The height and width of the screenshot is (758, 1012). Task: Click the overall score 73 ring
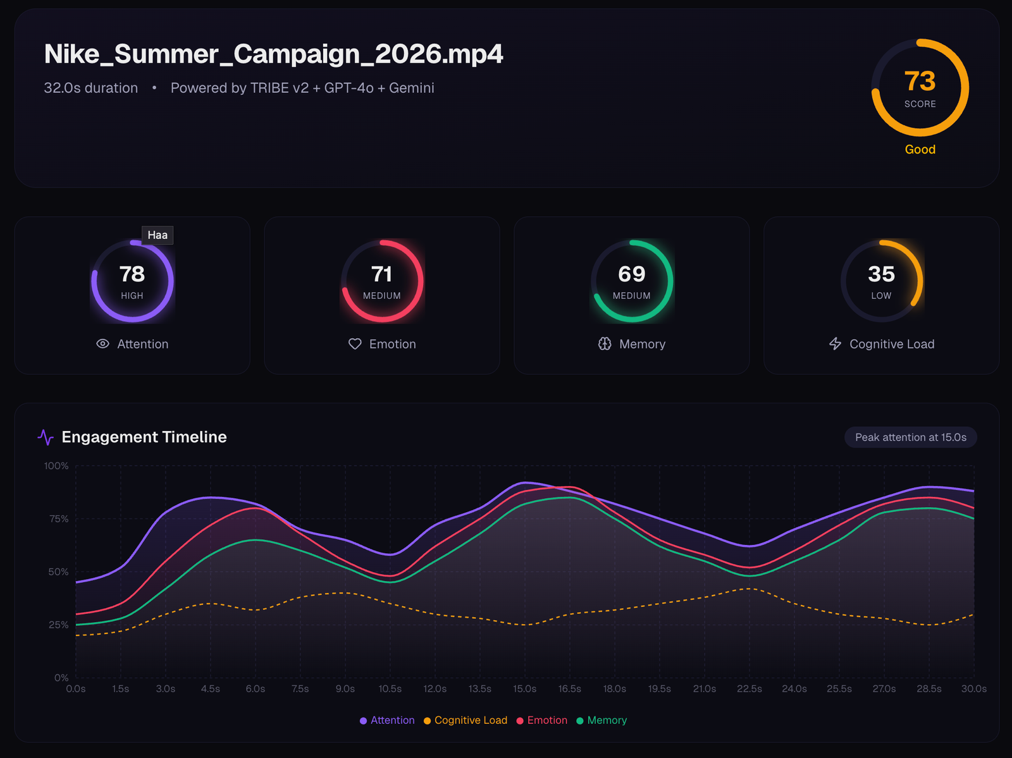coord(920,88)
